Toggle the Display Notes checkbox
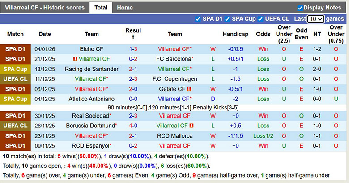This screenshot has width=349, height=183. click(300, 8)
